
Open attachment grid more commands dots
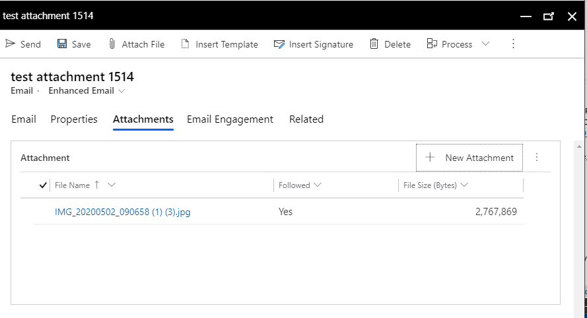tap(537, 157)
